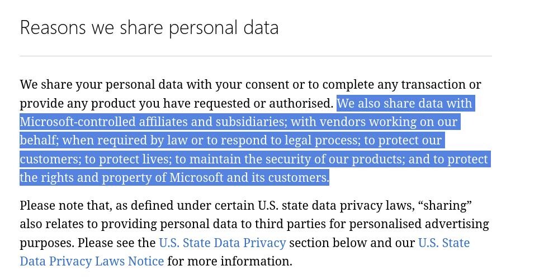Click the text "section below and our"

click(352, 243)
